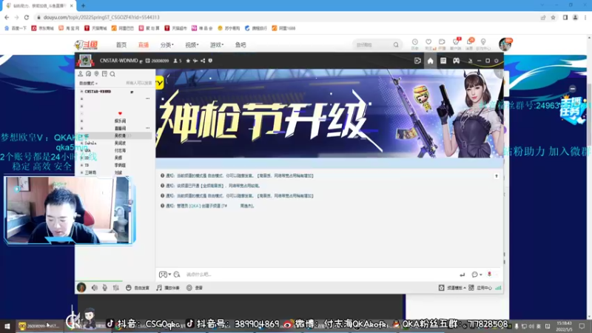
Task: Click the Douyu logo
Action: (x=87, y=44)
